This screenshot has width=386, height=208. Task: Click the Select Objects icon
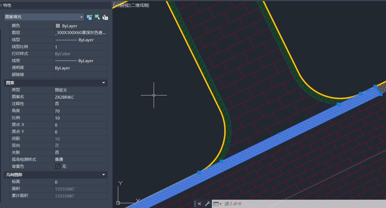pyautogui.click(x=97, y=17)
